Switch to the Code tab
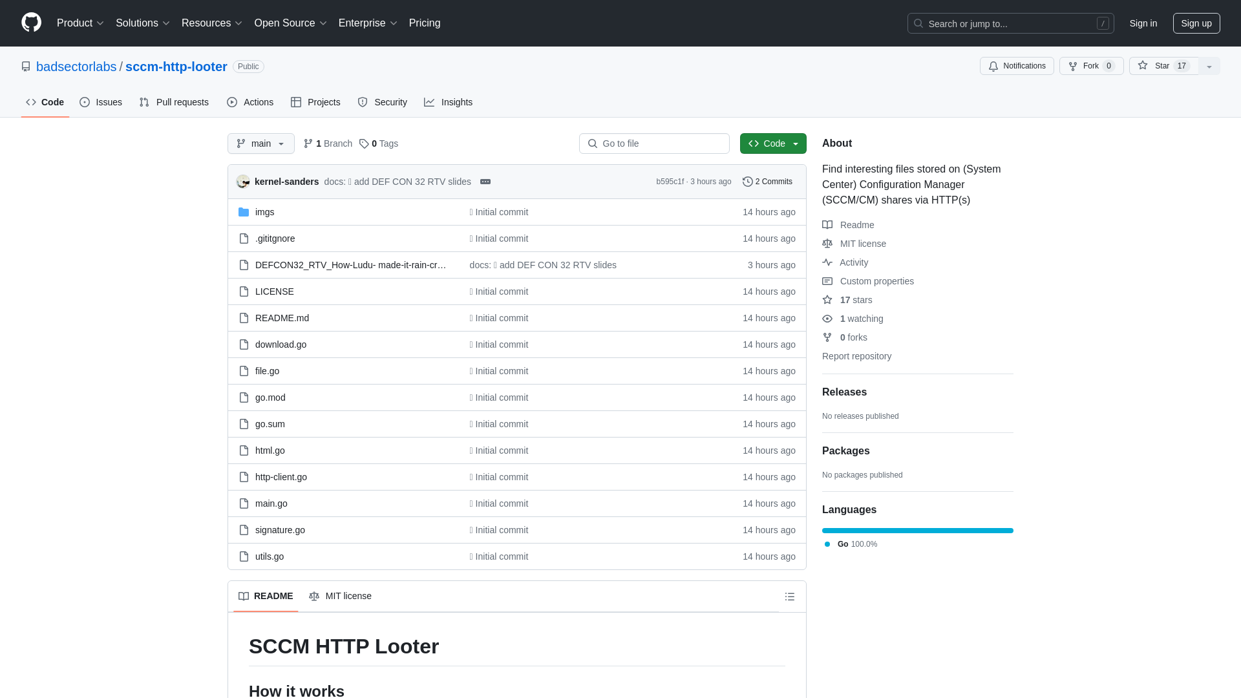This screenshot has width=1241, height=698. coord(45,102)
